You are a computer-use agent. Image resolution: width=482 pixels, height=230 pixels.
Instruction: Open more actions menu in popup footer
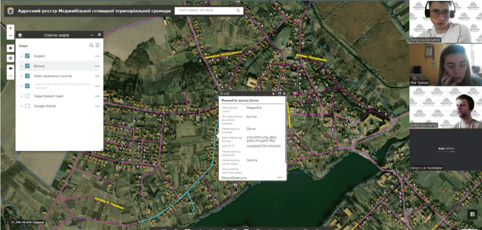click(280, 178)
